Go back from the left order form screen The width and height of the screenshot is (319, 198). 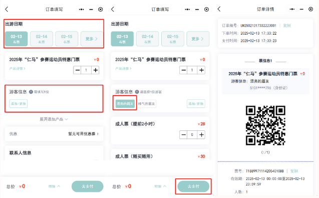click(x=7, y=9)
